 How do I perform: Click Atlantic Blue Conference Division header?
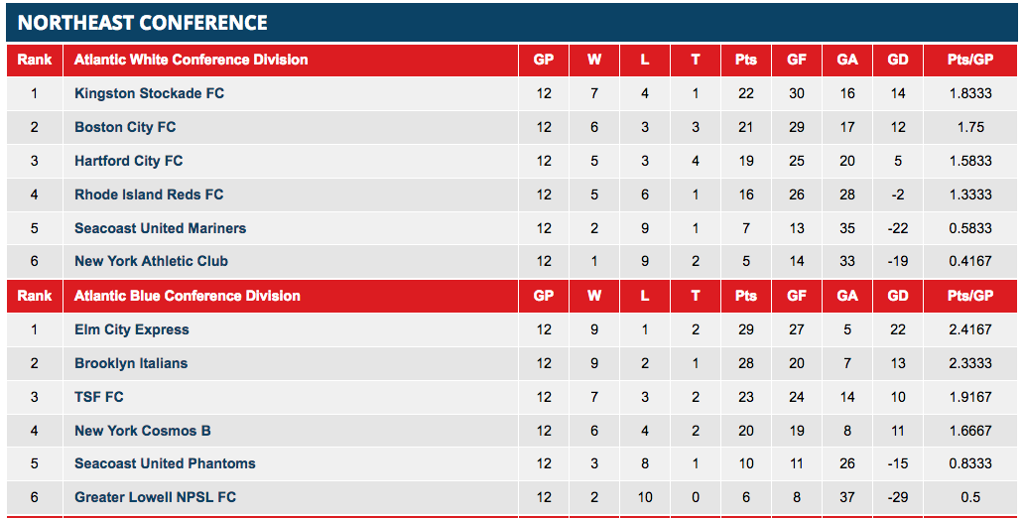coord(188,296)
